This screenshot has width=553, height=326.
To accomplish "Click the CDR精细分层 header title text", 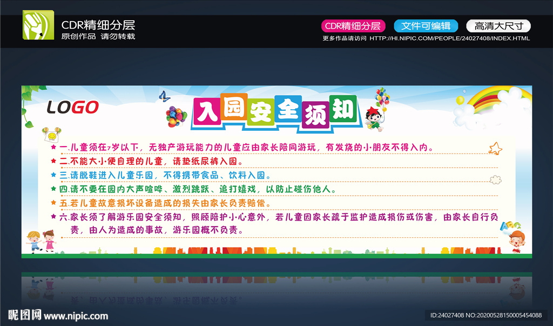I will point(98,25).
